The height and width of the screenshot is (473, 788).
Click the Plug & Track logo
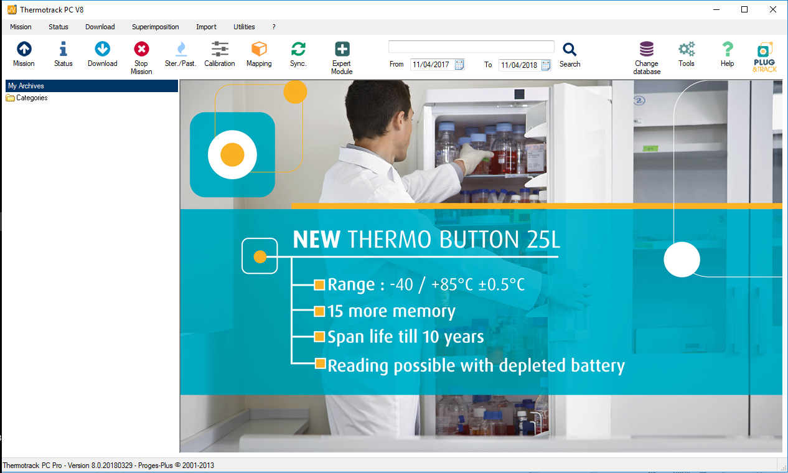click(764, 57)
